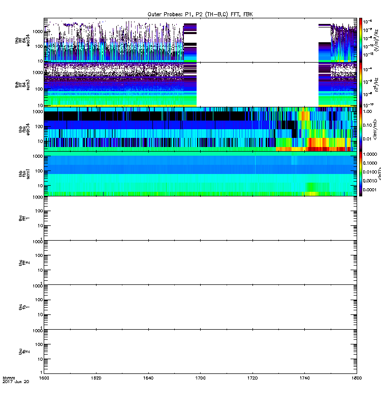Click the 1600 time axis label
This screenshot has height=407, width=381.
44,378
